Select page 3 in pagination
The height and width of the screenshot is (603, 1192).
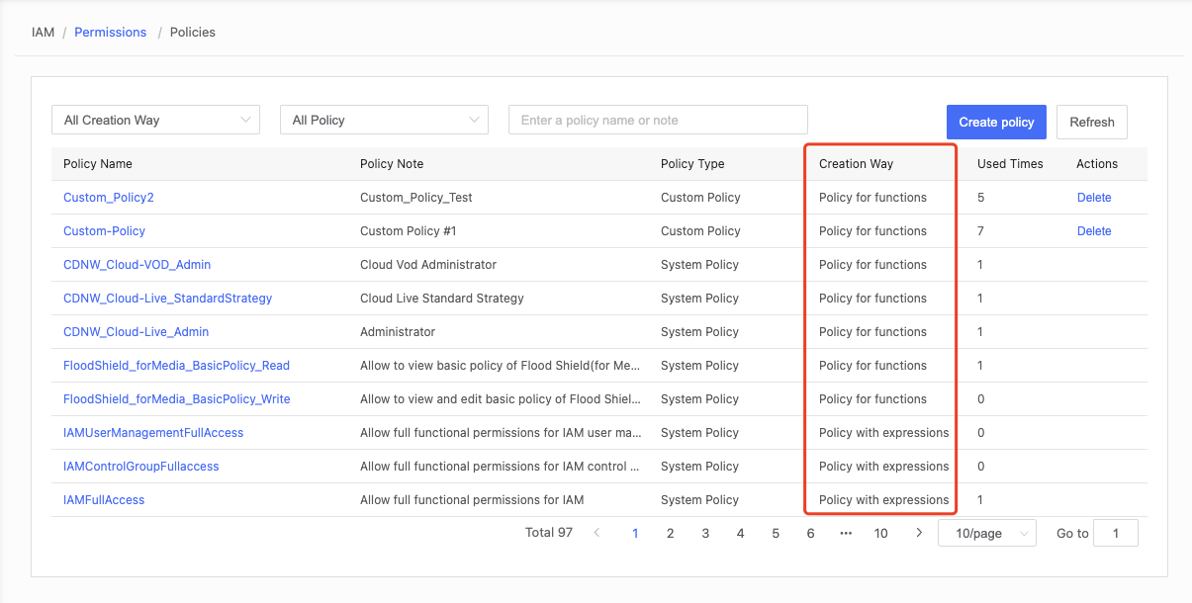tap(705, 533)
